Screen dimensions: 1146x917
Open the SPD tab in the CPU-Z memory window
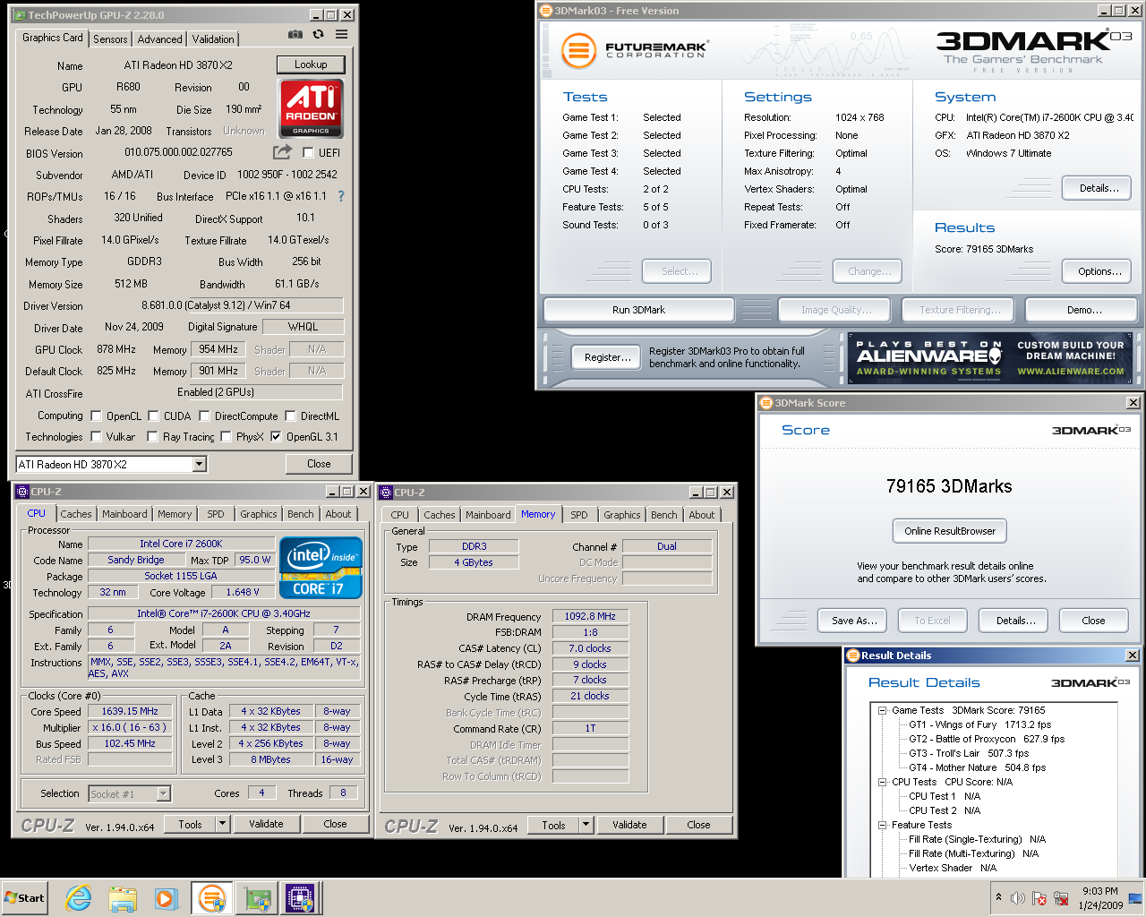click(x=579, y=515)
